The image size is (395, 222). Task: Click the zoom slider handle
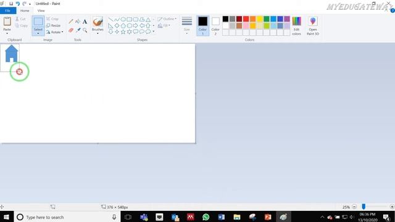pos(364,207)
